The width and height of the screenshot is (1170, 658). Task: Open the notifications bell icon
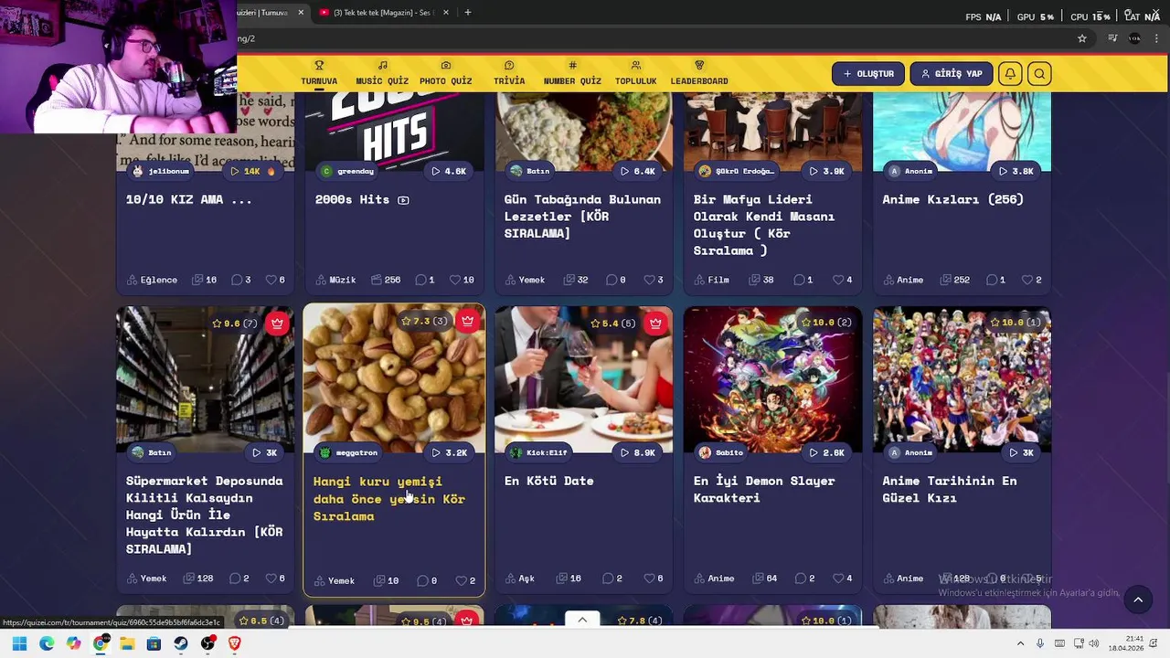[x=1009, y=74]
